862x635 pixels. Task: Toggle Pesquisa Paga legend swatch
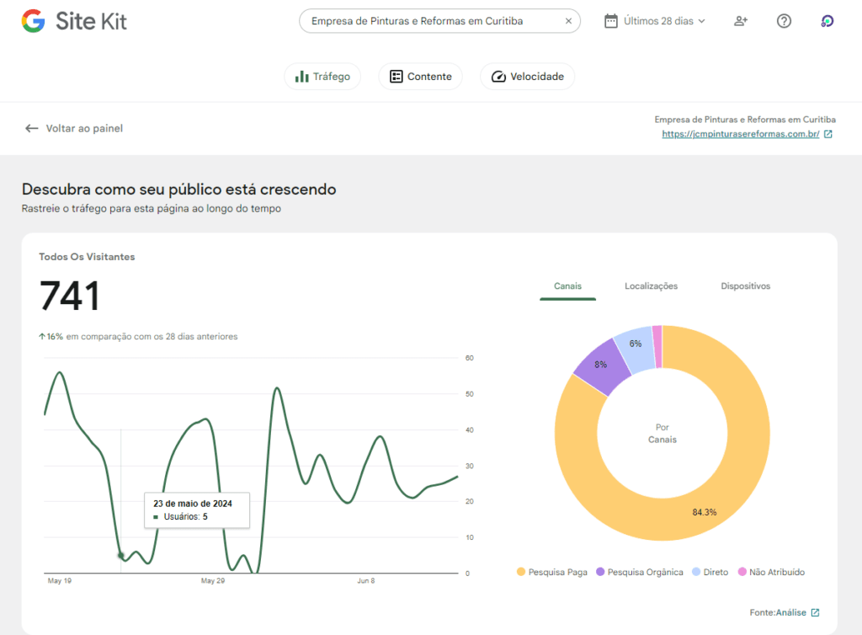click(521, 572)
